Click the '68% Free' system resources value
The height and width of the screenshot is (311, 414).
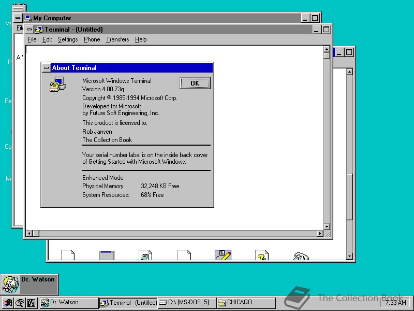pyautogui.click(x=152, y=195)
